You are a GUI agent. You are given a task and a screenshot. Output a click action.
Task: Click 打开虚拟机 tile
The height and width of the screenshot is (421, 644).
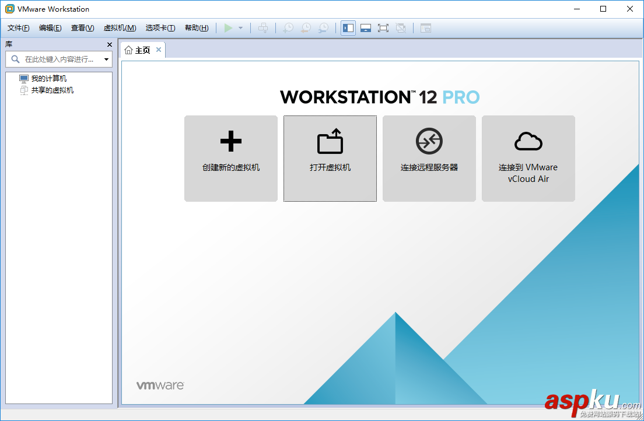[x=330, y=159]
